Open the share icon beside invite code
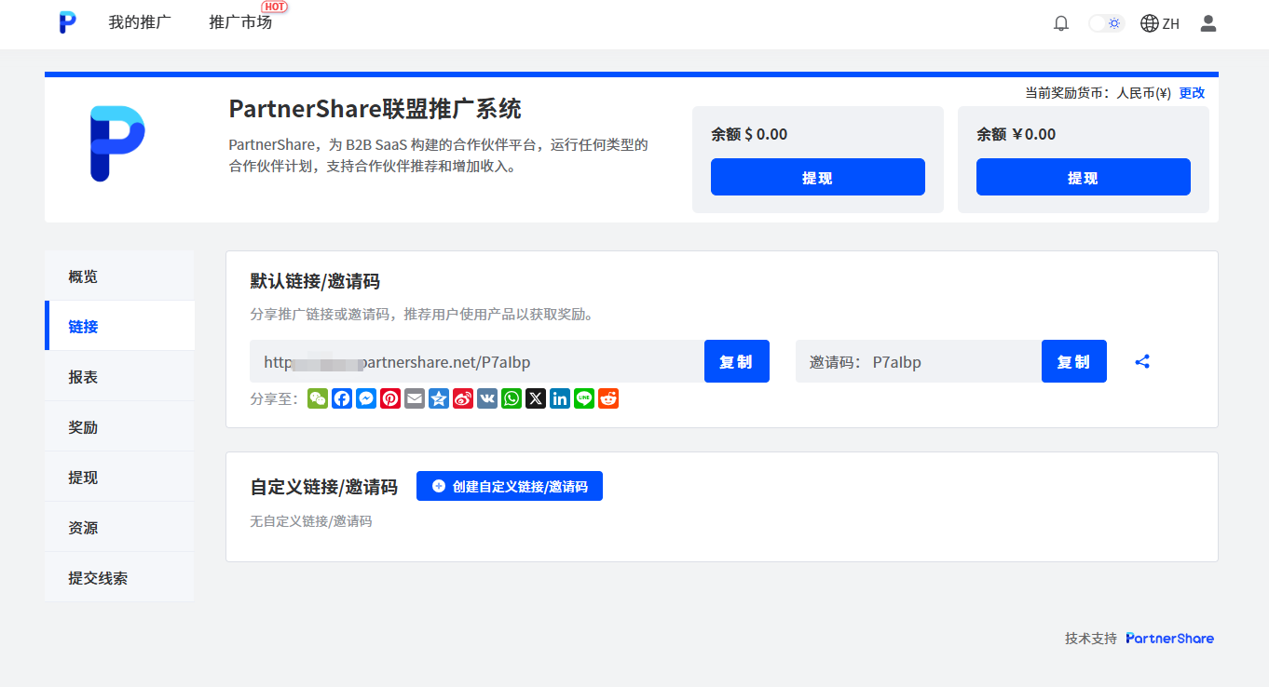 pos(1142,361)
